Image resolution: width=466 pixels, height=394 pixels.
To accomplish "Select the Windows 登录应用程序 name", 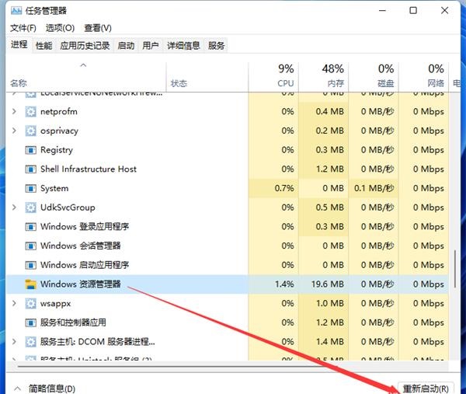I will (85, 227).
